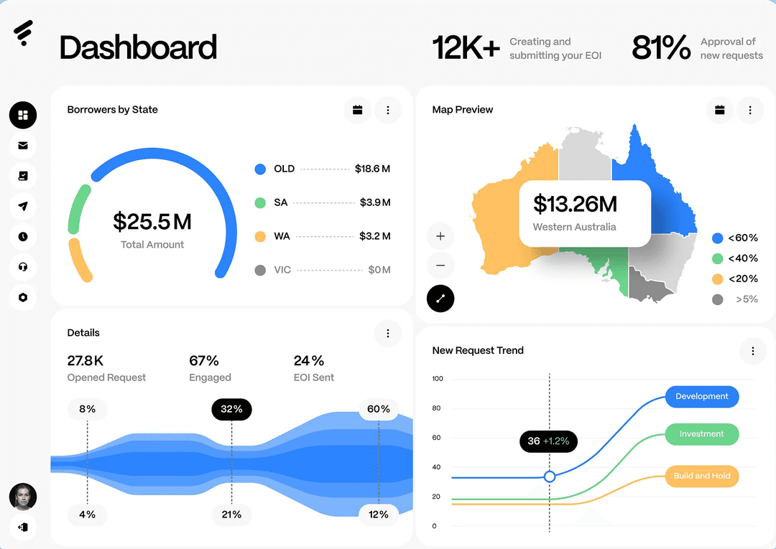Open calendar in Map Preview card
This screenshot has width=776, height=549.
719,111
